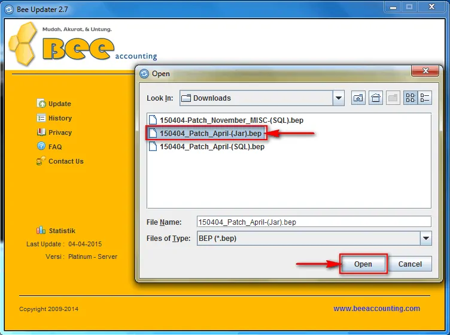
Task: Click the Contact Us people icon
Action: pos(41,161)
